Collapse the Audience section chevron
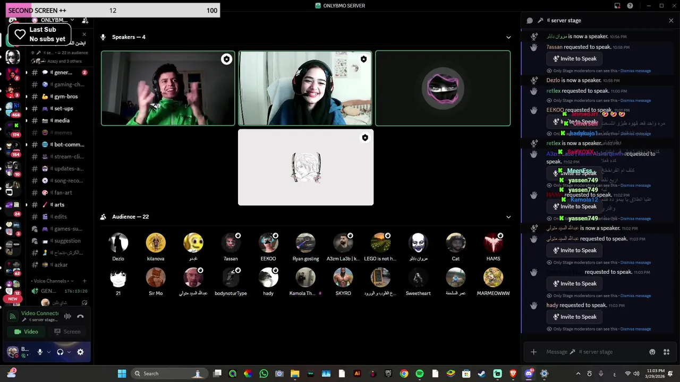The height and width of the screenshot is (382, 680). [508, 217]
